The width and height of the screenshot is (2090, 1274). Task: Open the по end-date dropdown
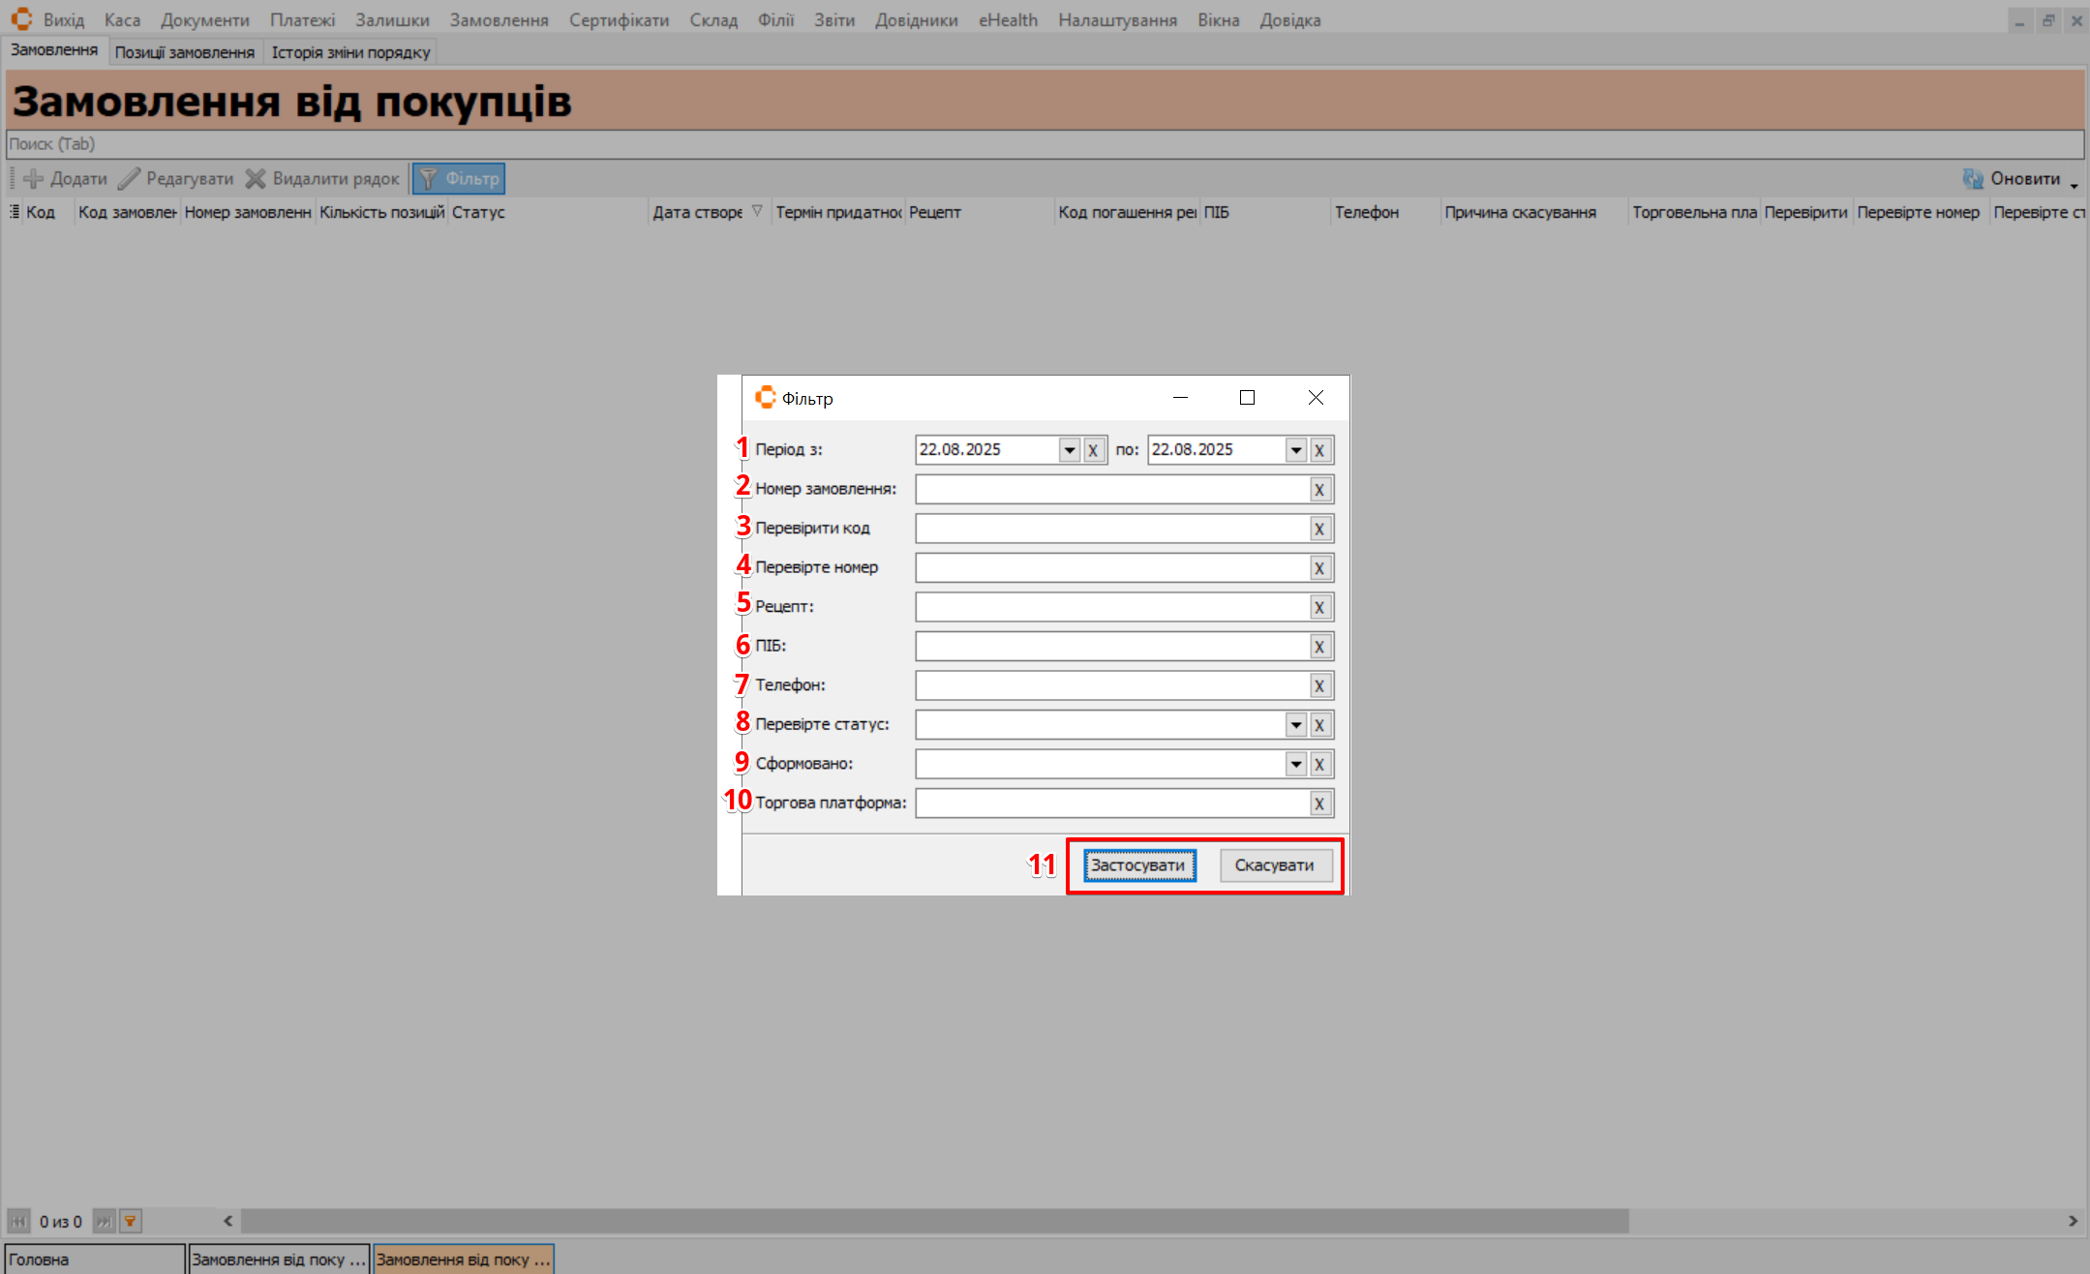(x=1295, y=450)
